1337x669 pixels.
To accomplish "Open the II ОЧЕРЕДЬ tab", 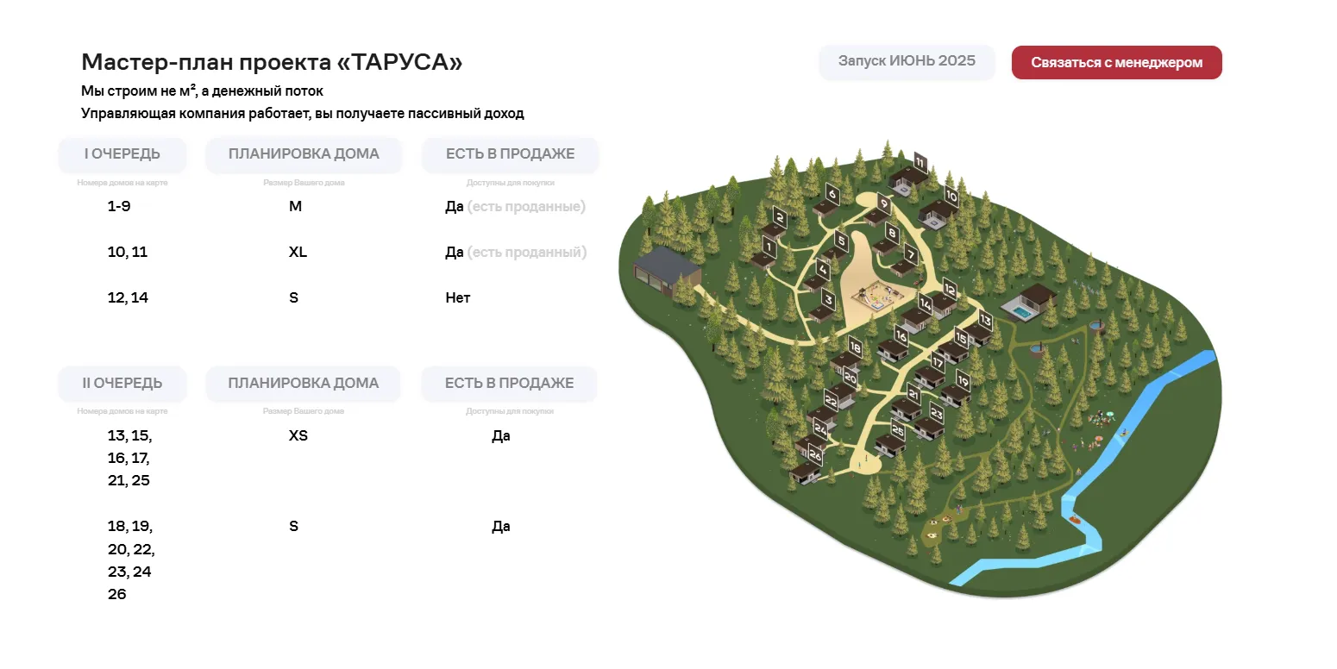I will [122, 383].
